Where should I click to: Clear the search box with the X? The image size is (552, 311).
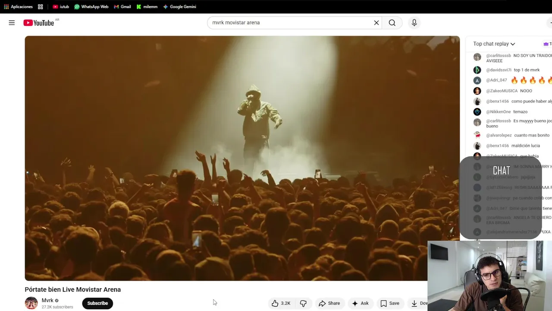[x=376, y=23]
